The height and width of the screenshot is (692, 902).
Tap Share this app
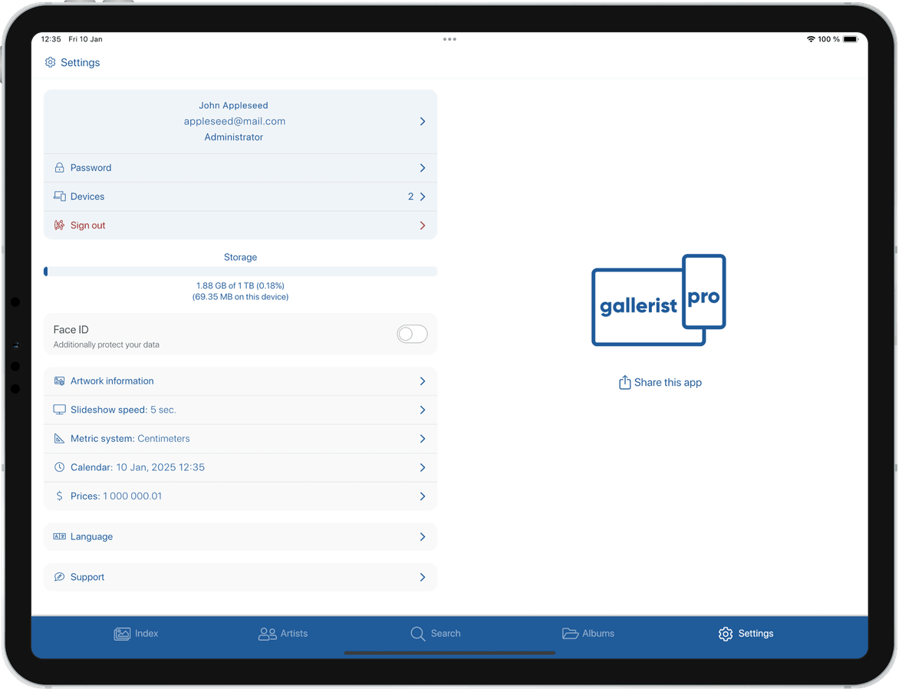tap(660, 382)
